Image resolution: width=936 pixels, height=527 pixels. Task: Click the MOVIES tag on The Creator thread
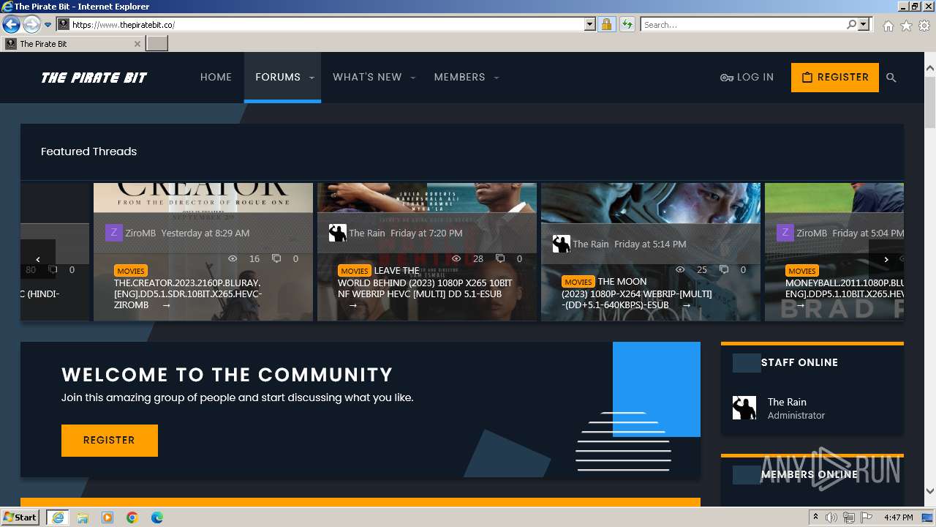pos(131,271)
